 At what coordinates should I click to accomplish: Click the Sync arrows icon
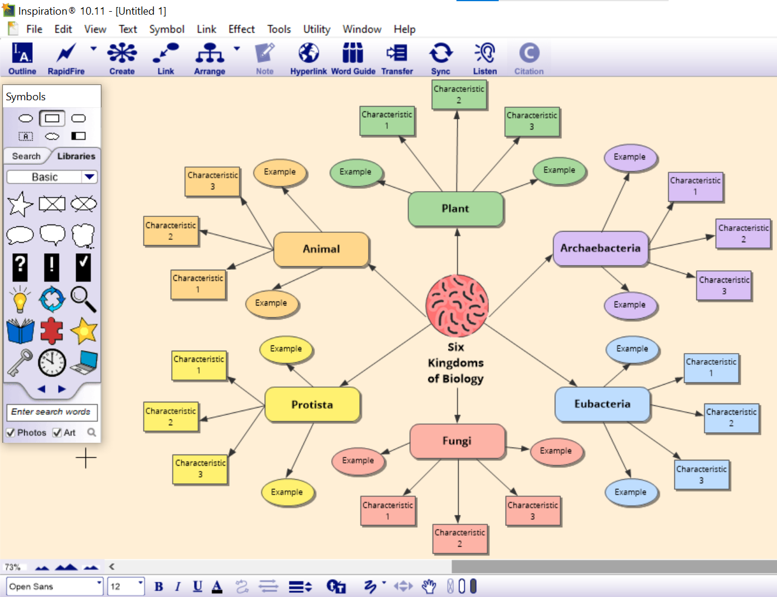point(441,59)
